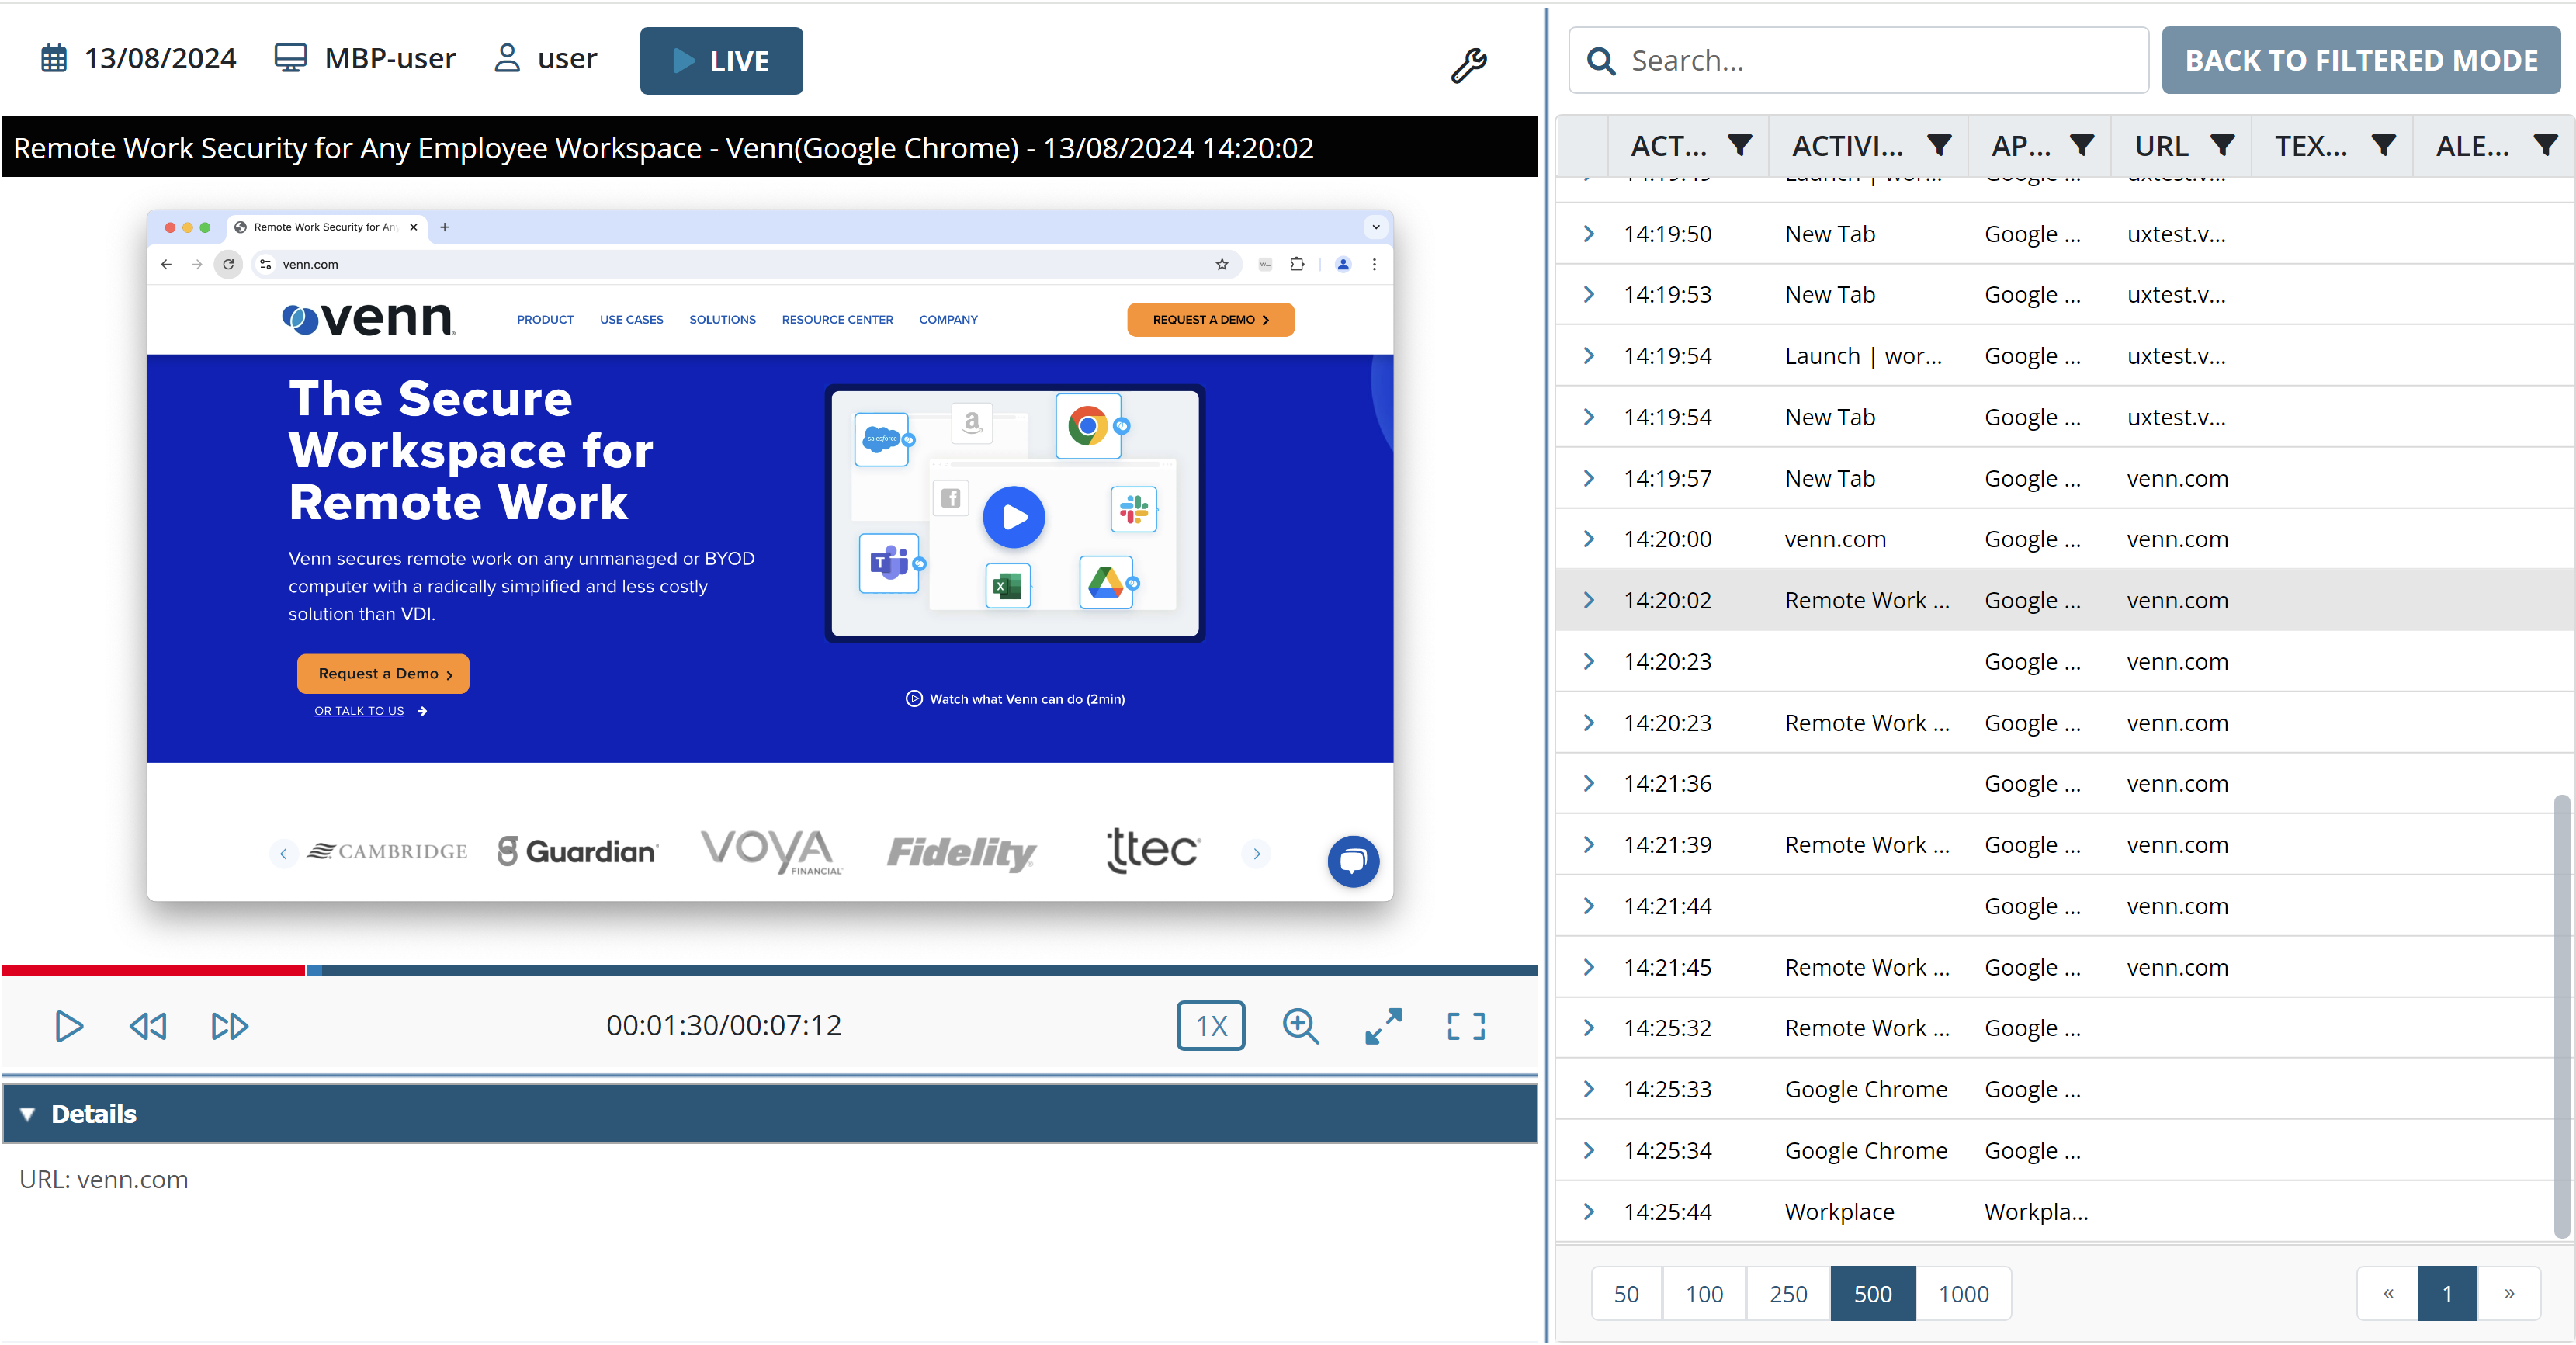Select 1000 rows per page
Viewport: 2576px width, 1345px height.
coord(1963,1294)
